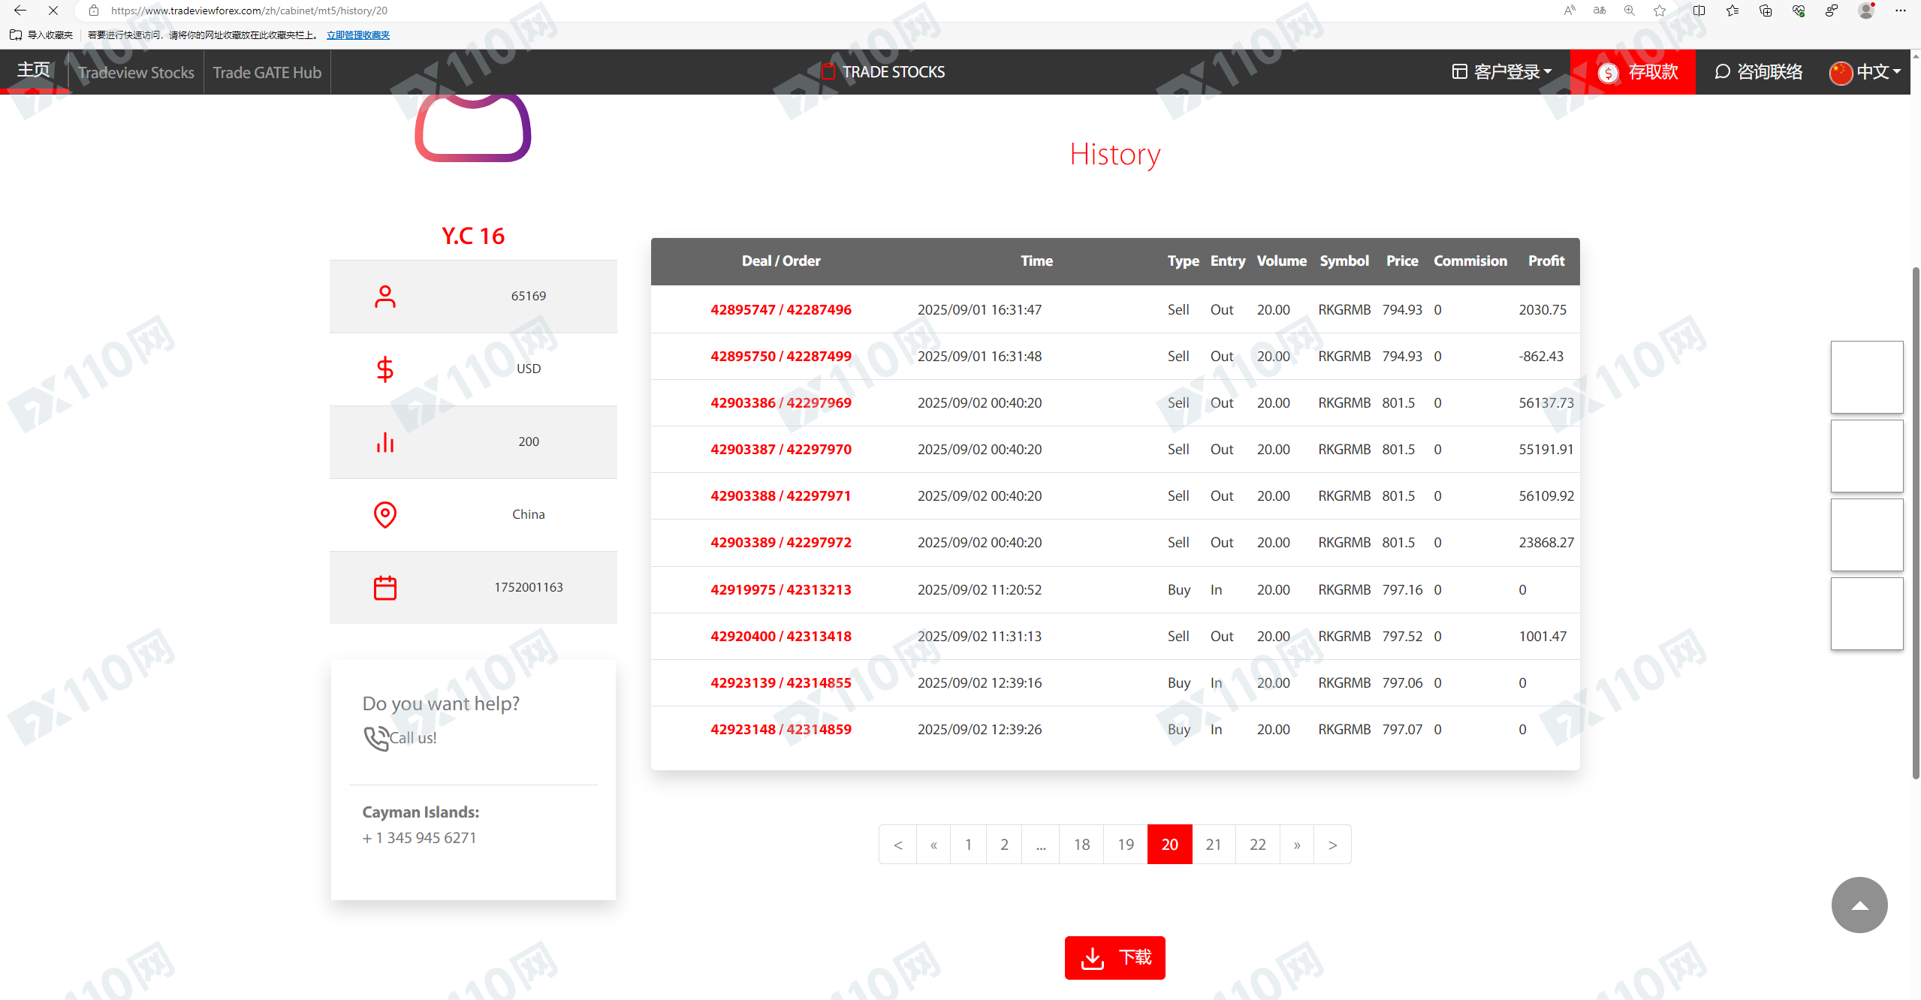Go to the next pages group (»)
Image resolution: width=1921 pixels, height=1000 pixels.
pyautogui.click(x=1297, y=845)
